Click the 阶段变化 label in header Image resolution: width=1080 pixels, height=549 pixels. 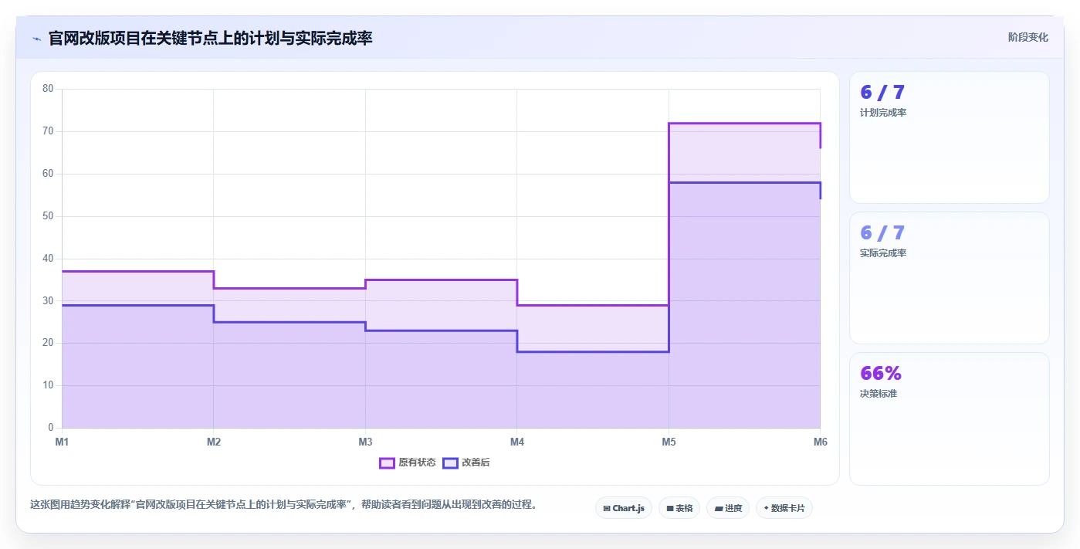[x=1028, y=37]
